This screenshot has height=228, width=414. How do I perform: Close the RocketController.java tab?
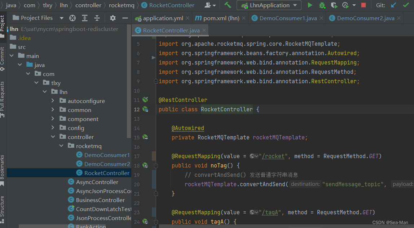click(x=204, y=31)
